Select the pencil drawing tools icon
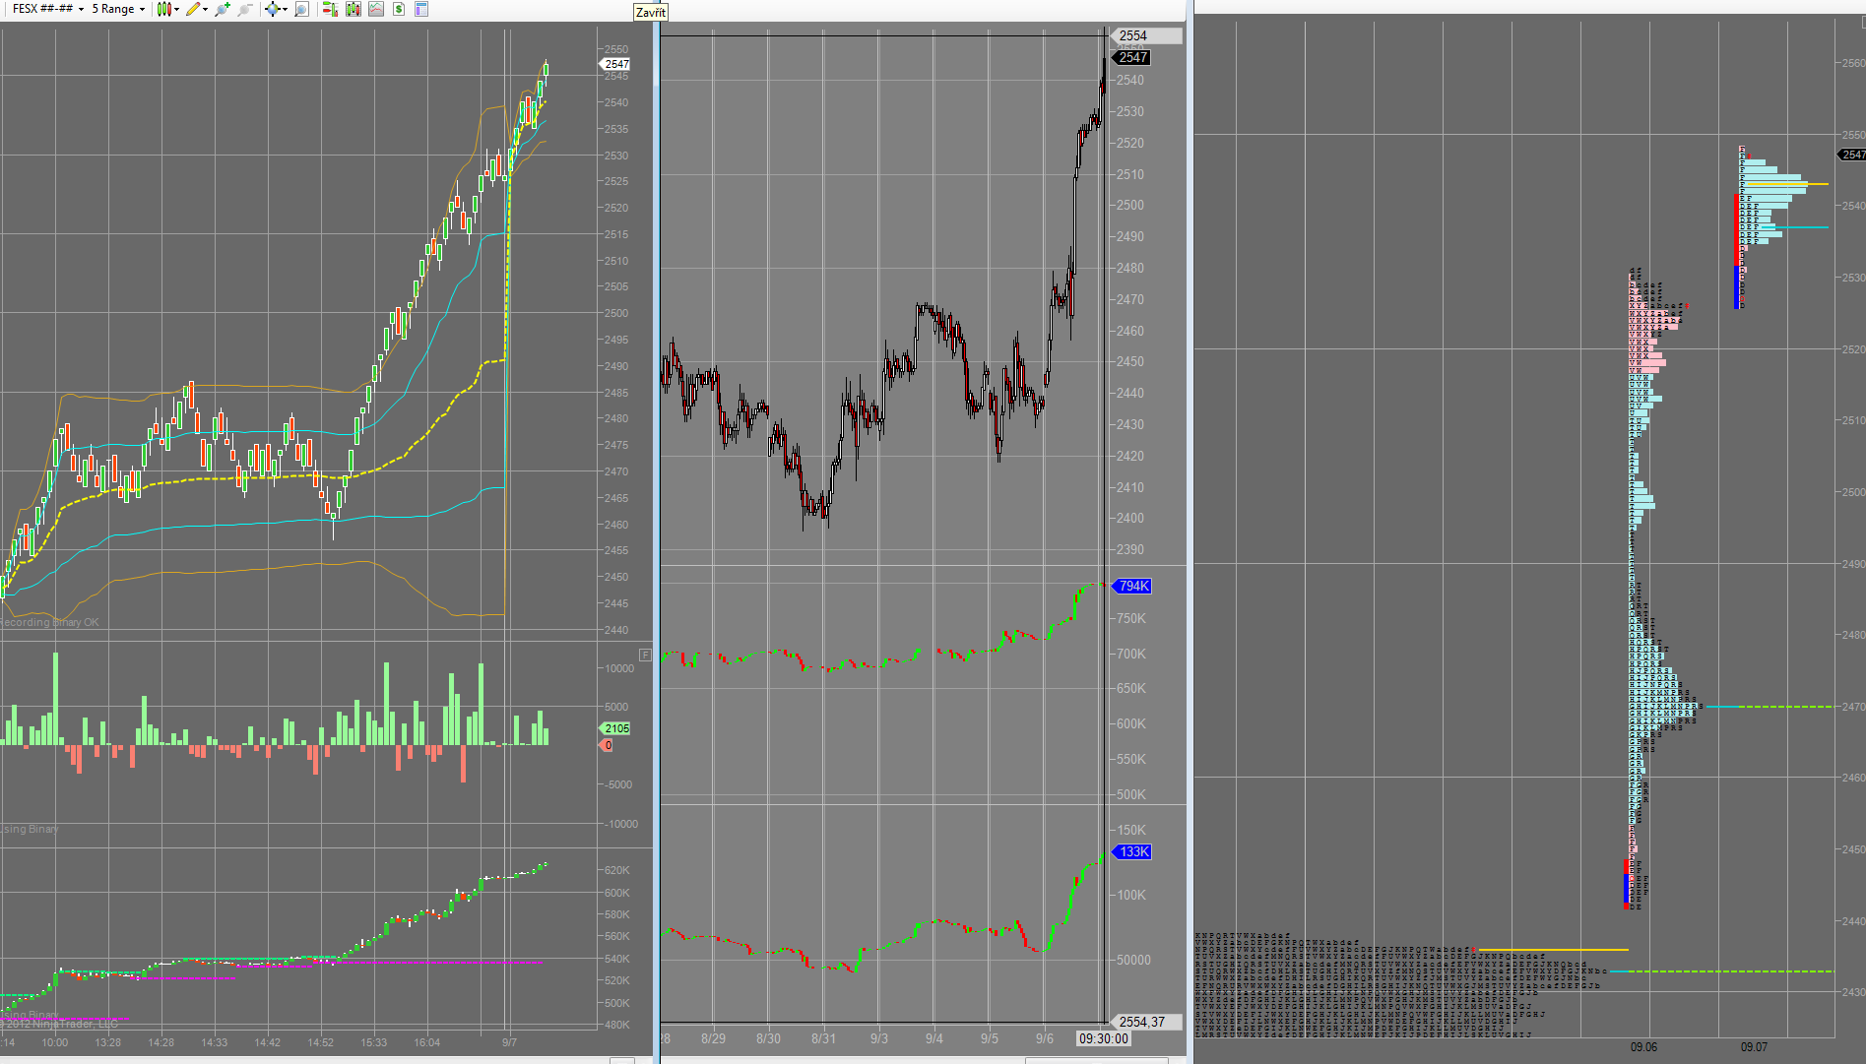1866x1064 pixels. point(193,9)
